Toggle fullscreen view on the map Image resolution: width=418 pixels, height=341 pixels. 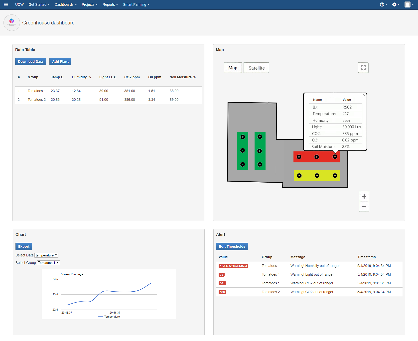click(363, 68)
